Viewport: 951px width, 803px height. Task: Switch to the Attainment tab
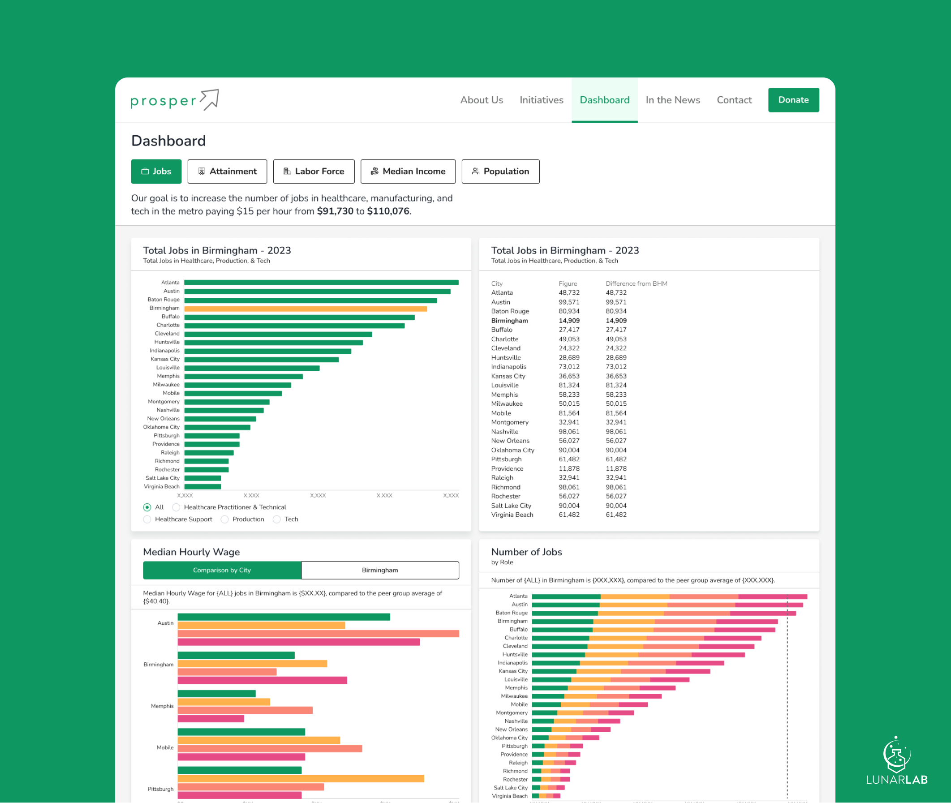(227, 171)
